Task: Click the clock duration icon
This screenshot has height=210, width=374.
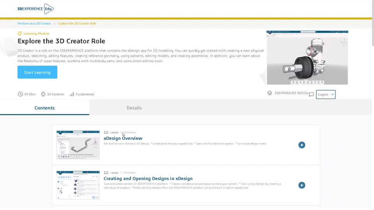Action: [20, 94]
